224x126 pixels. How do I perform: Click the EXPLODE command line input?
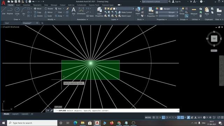(117, 111)
